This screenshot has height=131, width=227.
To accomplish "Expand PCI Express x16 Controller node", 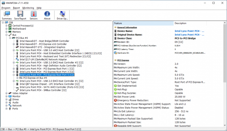I will coord(14,44).
